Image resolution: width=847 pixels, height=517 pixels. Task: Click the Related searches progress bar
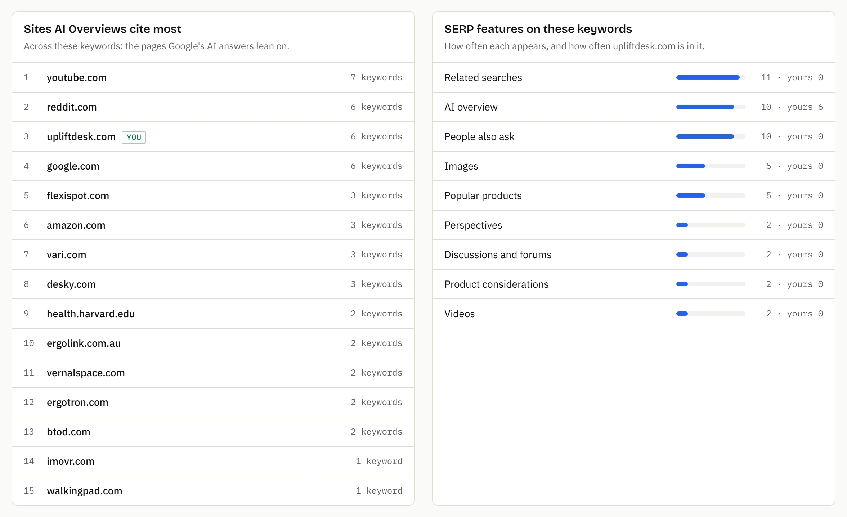click(711, 77)
